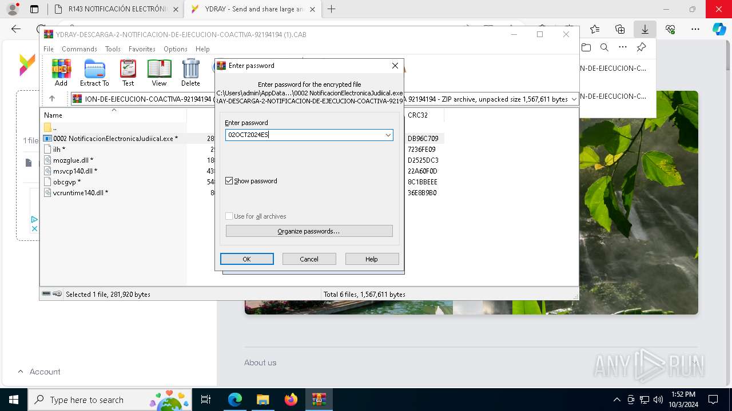
Task: Expand the archive path dropdown arrow
Action: 574,99
